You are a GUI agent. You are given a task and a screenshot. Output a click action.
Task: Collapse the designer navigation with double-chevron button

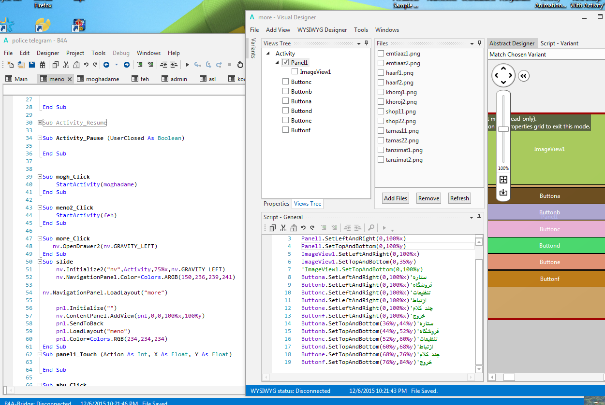tap(523, 75)
